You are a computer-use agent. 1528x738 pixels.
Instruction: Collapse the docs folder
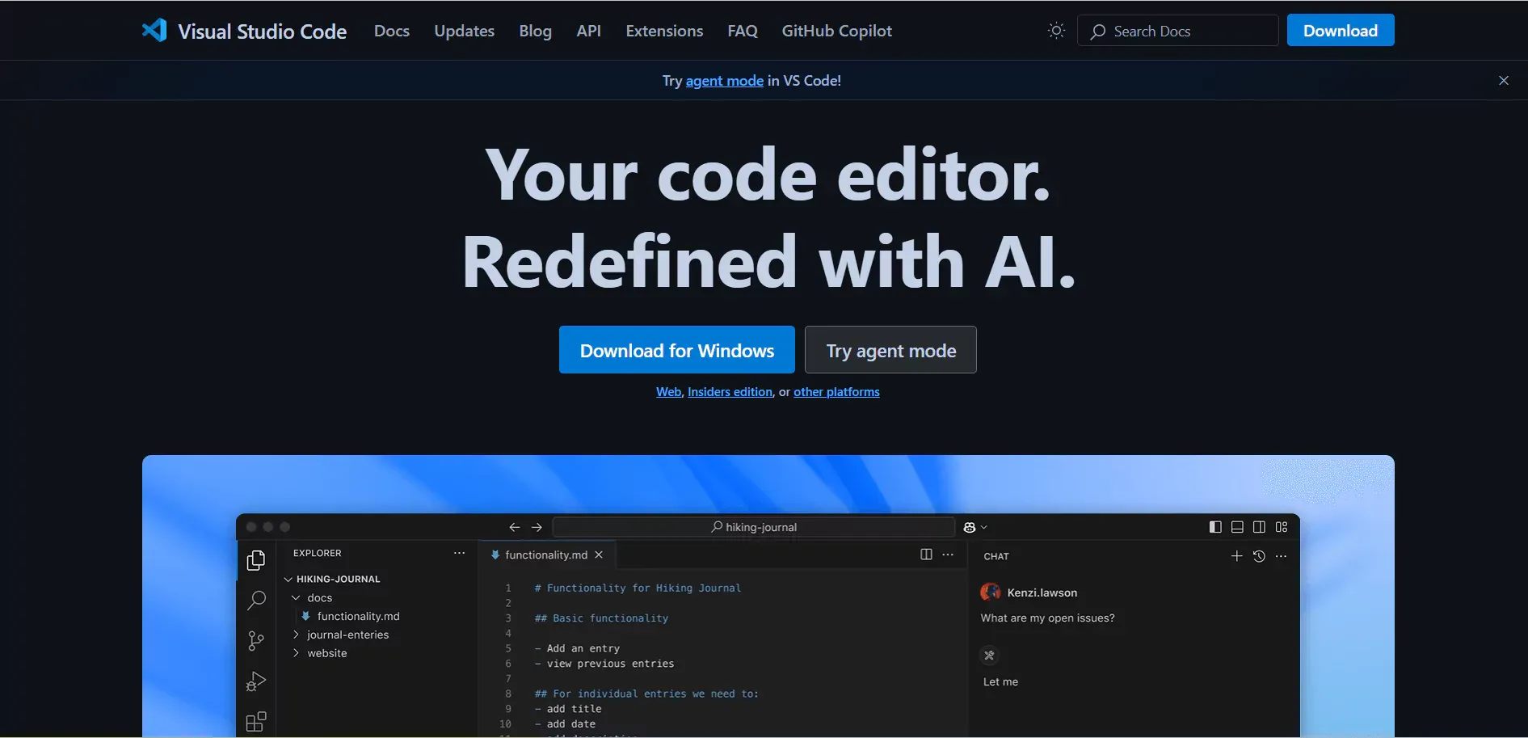(x=296, y=598)
